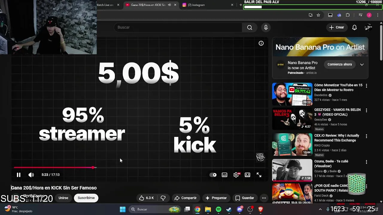Viewport: 383px width, 215px height.
Task: Open options for Cómo Monetizar YouTube video
Action: pos(366,86)
